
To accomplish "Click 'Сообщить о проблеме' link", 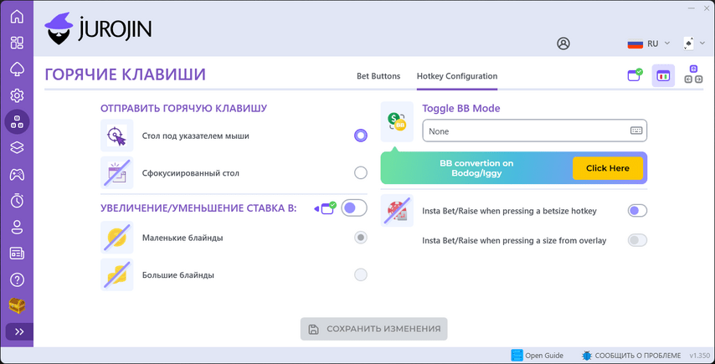I will 631,356.
